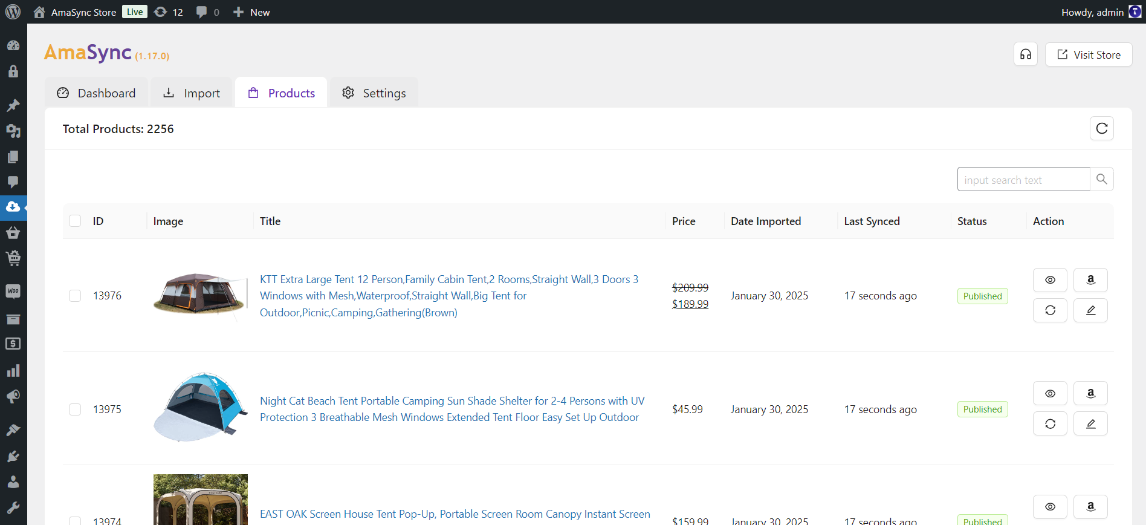Select all products checkbox in header
1146x525 pixels.
pos(75,221)
